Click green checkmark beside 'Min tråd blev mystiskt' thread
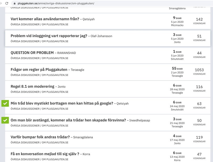 (x=5, y=103)
